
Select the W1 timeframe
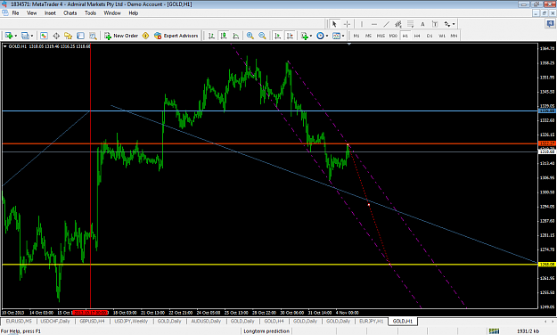coord(442,36)
